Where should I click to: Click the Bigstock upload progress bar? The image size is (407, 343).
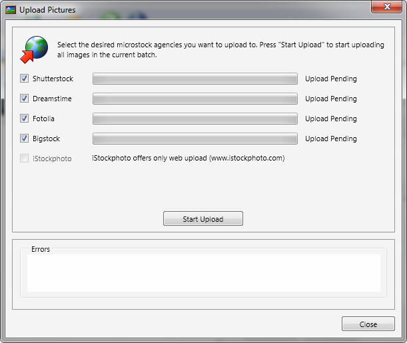click(195, 139)
